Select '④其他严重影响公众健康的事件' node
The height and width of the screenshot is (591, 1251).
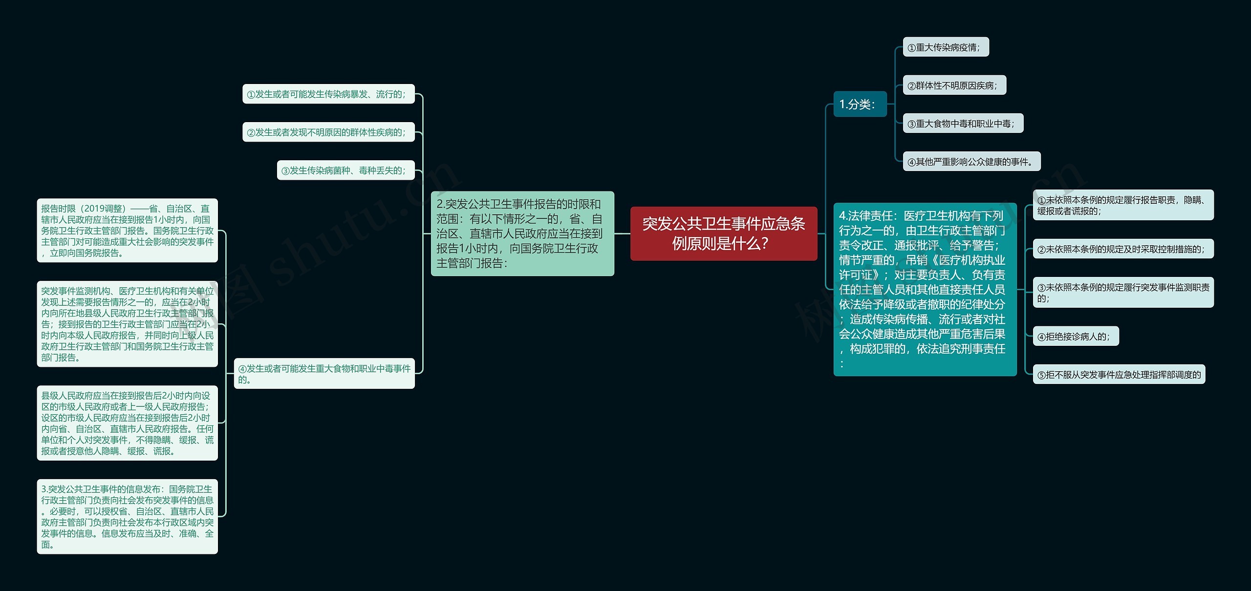tap(971, 162)
